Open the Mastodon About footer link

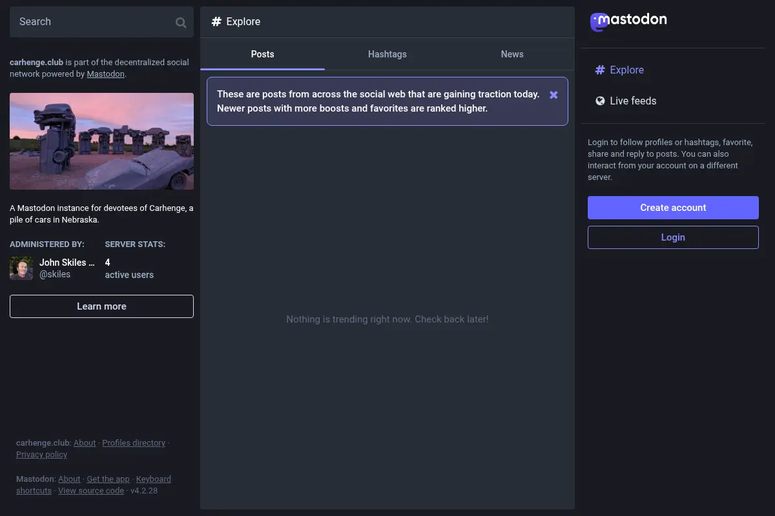pos(69,479)
